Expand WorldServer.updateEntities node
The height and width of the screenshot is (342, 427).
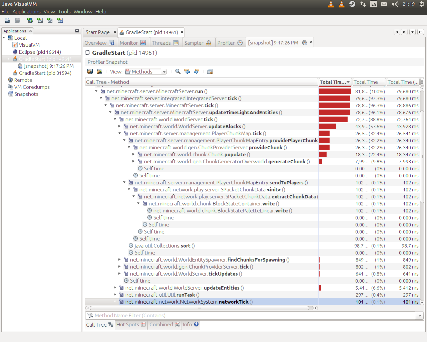115,288
